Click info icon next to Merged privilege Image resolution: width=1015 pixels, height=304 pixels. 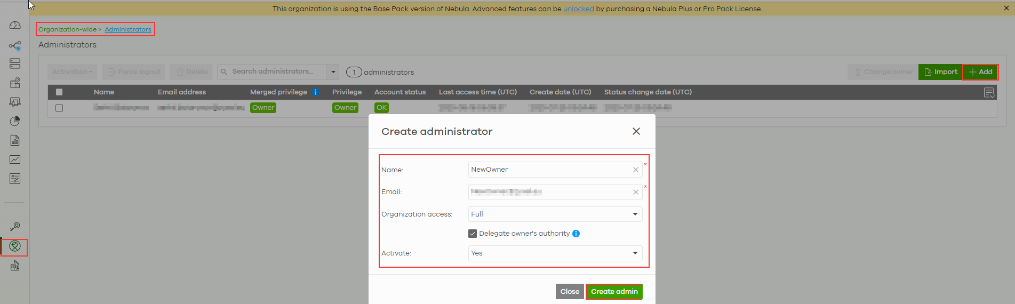pyautogui.click(x=315, y=92)
